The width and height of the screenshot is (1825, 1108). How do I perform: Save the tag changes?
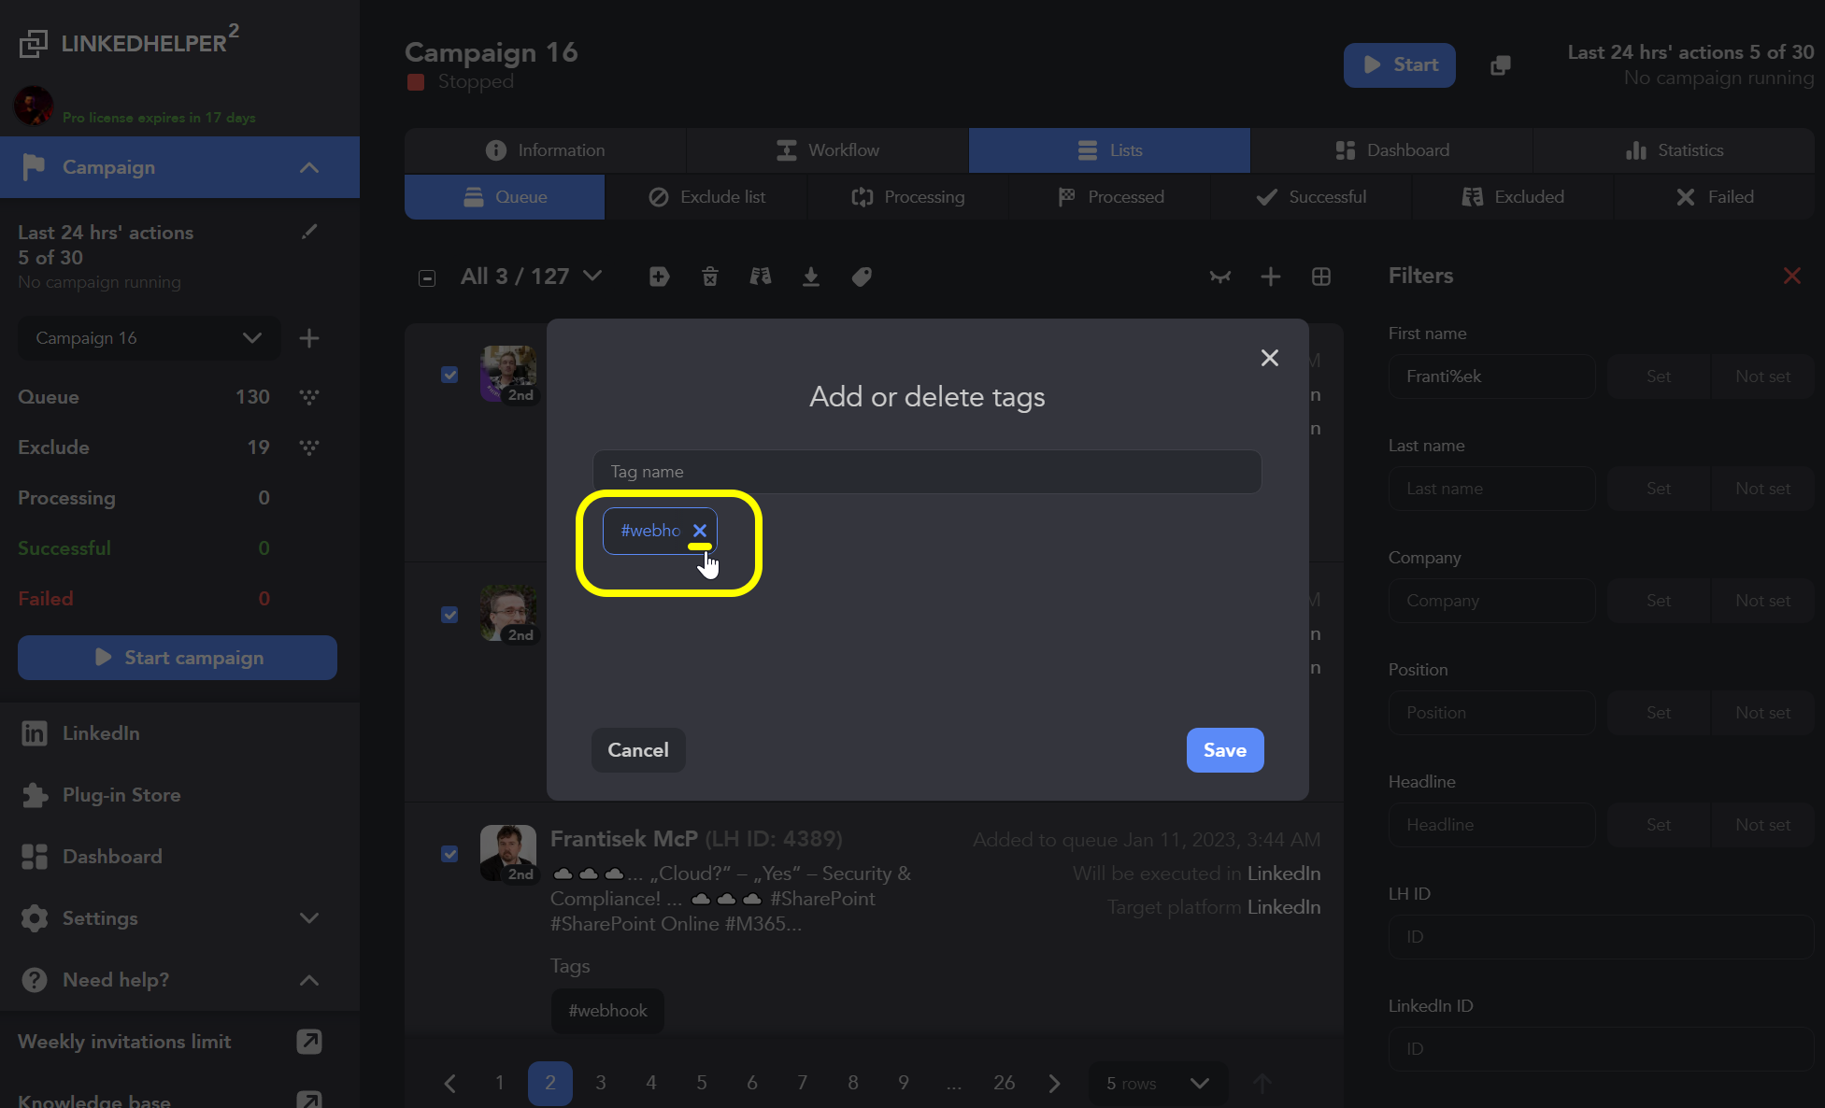1225,750
